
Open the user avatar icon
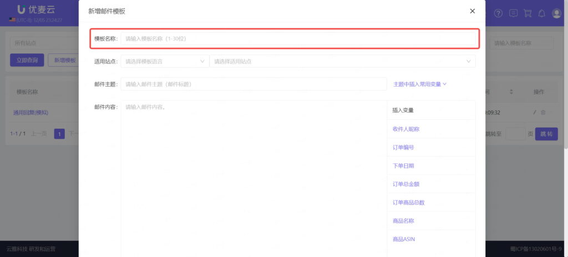click(556, 13)
